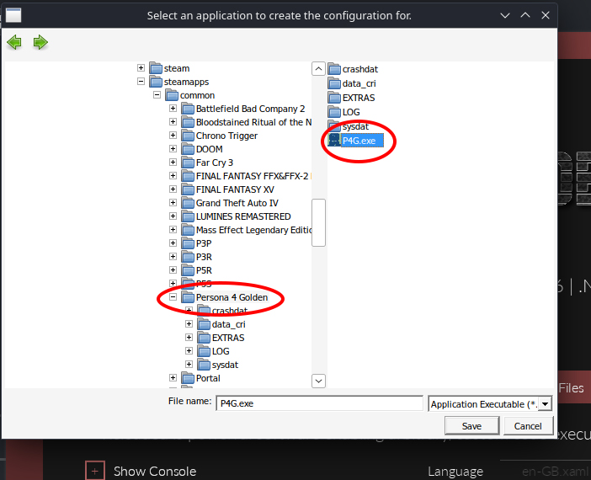591x480 pixels.
Task: Click the Chrono Trigger folder icon
Action: (x=188, y=136)
